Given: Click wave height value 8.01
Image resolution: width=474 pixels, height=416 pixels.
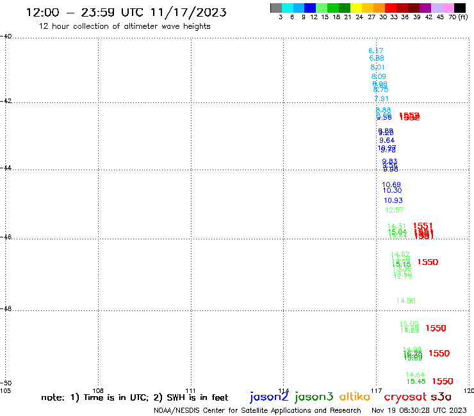Looking at the screenshot, I should [x=377, y=67].
